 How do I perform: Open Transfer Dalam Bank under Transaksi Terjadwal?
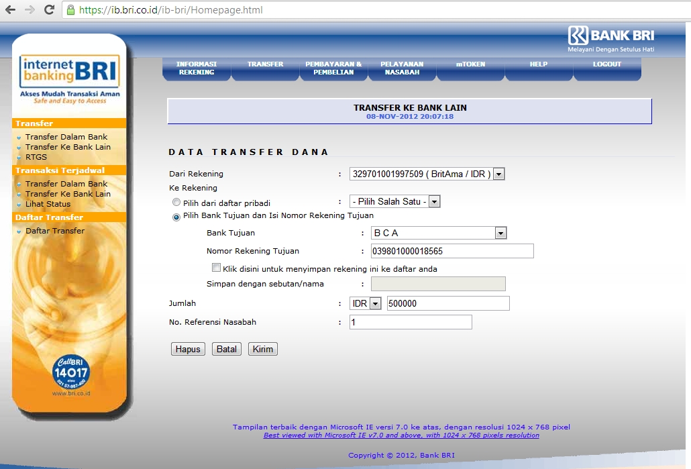66,184
